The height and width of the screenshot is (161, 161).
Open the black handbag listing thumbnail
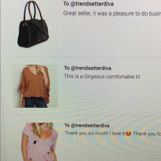tap(33, 24)
